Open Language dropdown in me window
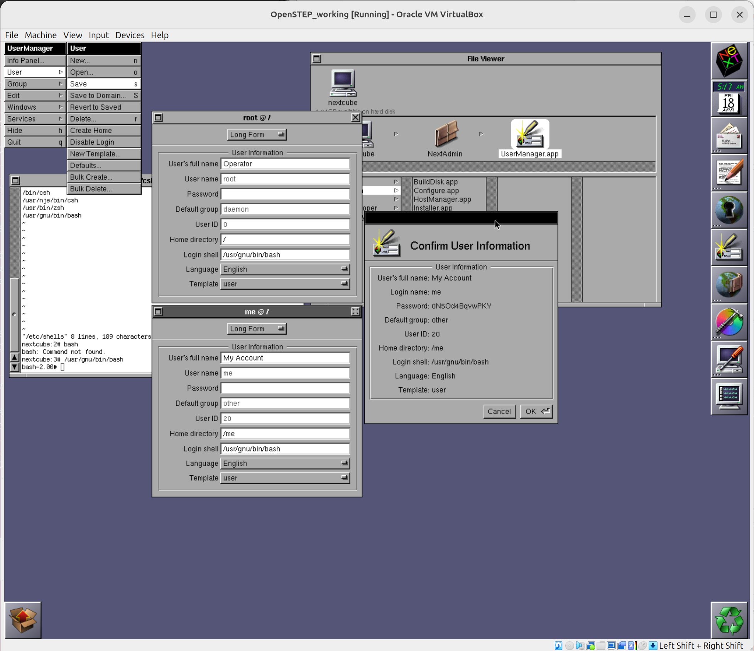The height and width of the screenshot is (651, 754). click(285, 463)
